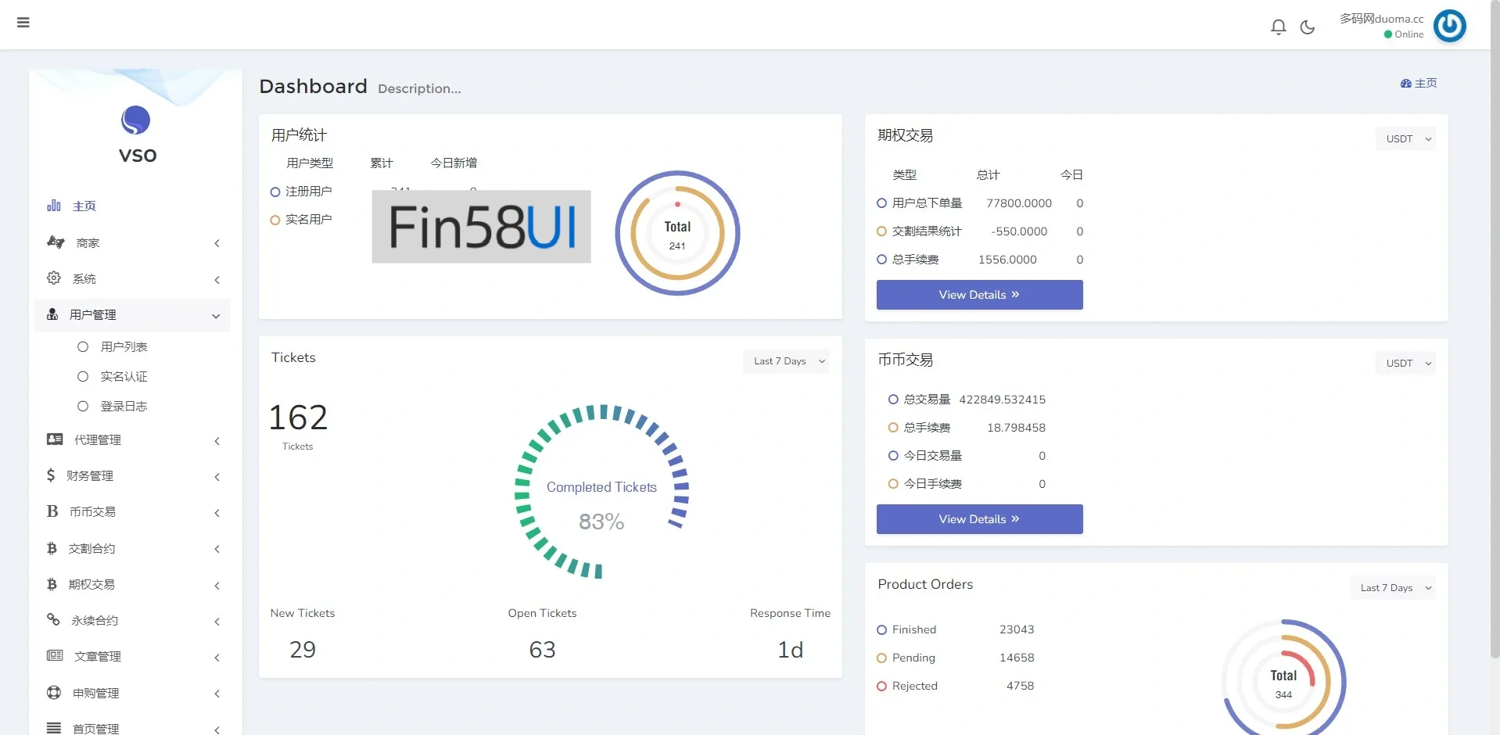The height and width of the screenshot is (735, 1500).
Task: Select 实名认证 submenu item
Action: coord(124,376)
